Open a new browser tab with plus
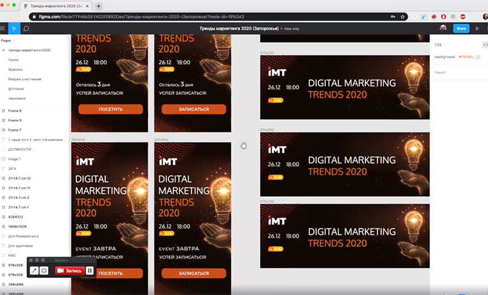This screenshot has height=295, width=488. (99, 6)
